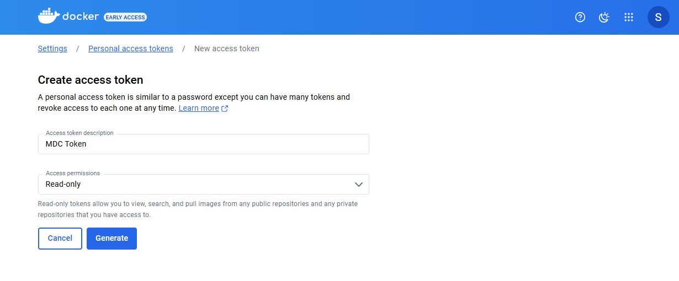Click the personal access token description paragraph
Screen dimensions: 679x281
pos(194,102)
